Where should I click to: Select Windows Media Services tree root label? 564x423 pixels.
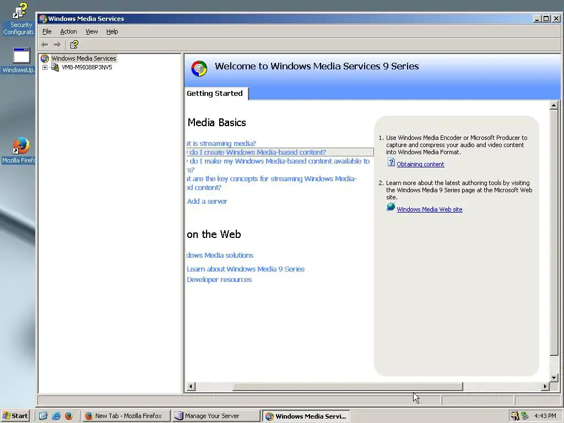point(84,58)
